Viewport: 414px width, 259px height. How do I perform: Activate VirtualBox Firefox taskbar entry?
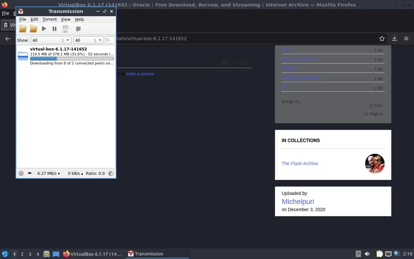tap(93, 254)
